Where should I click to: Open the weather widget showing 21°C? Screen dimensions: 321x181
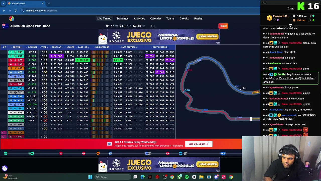[x=10, y=177]
